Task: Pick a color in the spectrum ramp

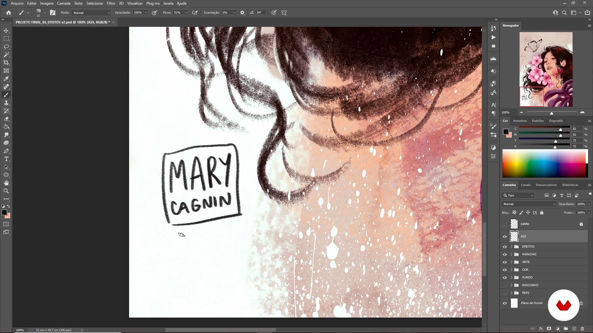Action: (x=545, y=164)
